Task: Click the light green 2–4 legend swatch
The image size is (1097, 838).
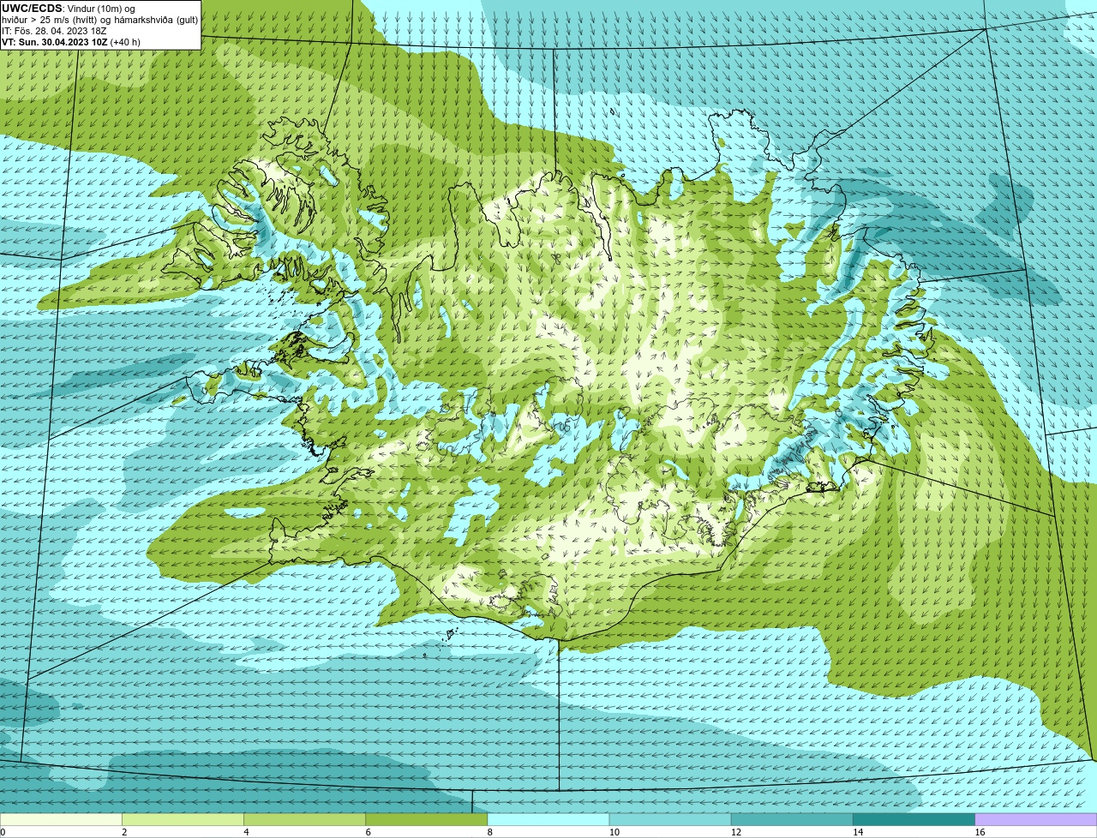Action: point(183,820)
